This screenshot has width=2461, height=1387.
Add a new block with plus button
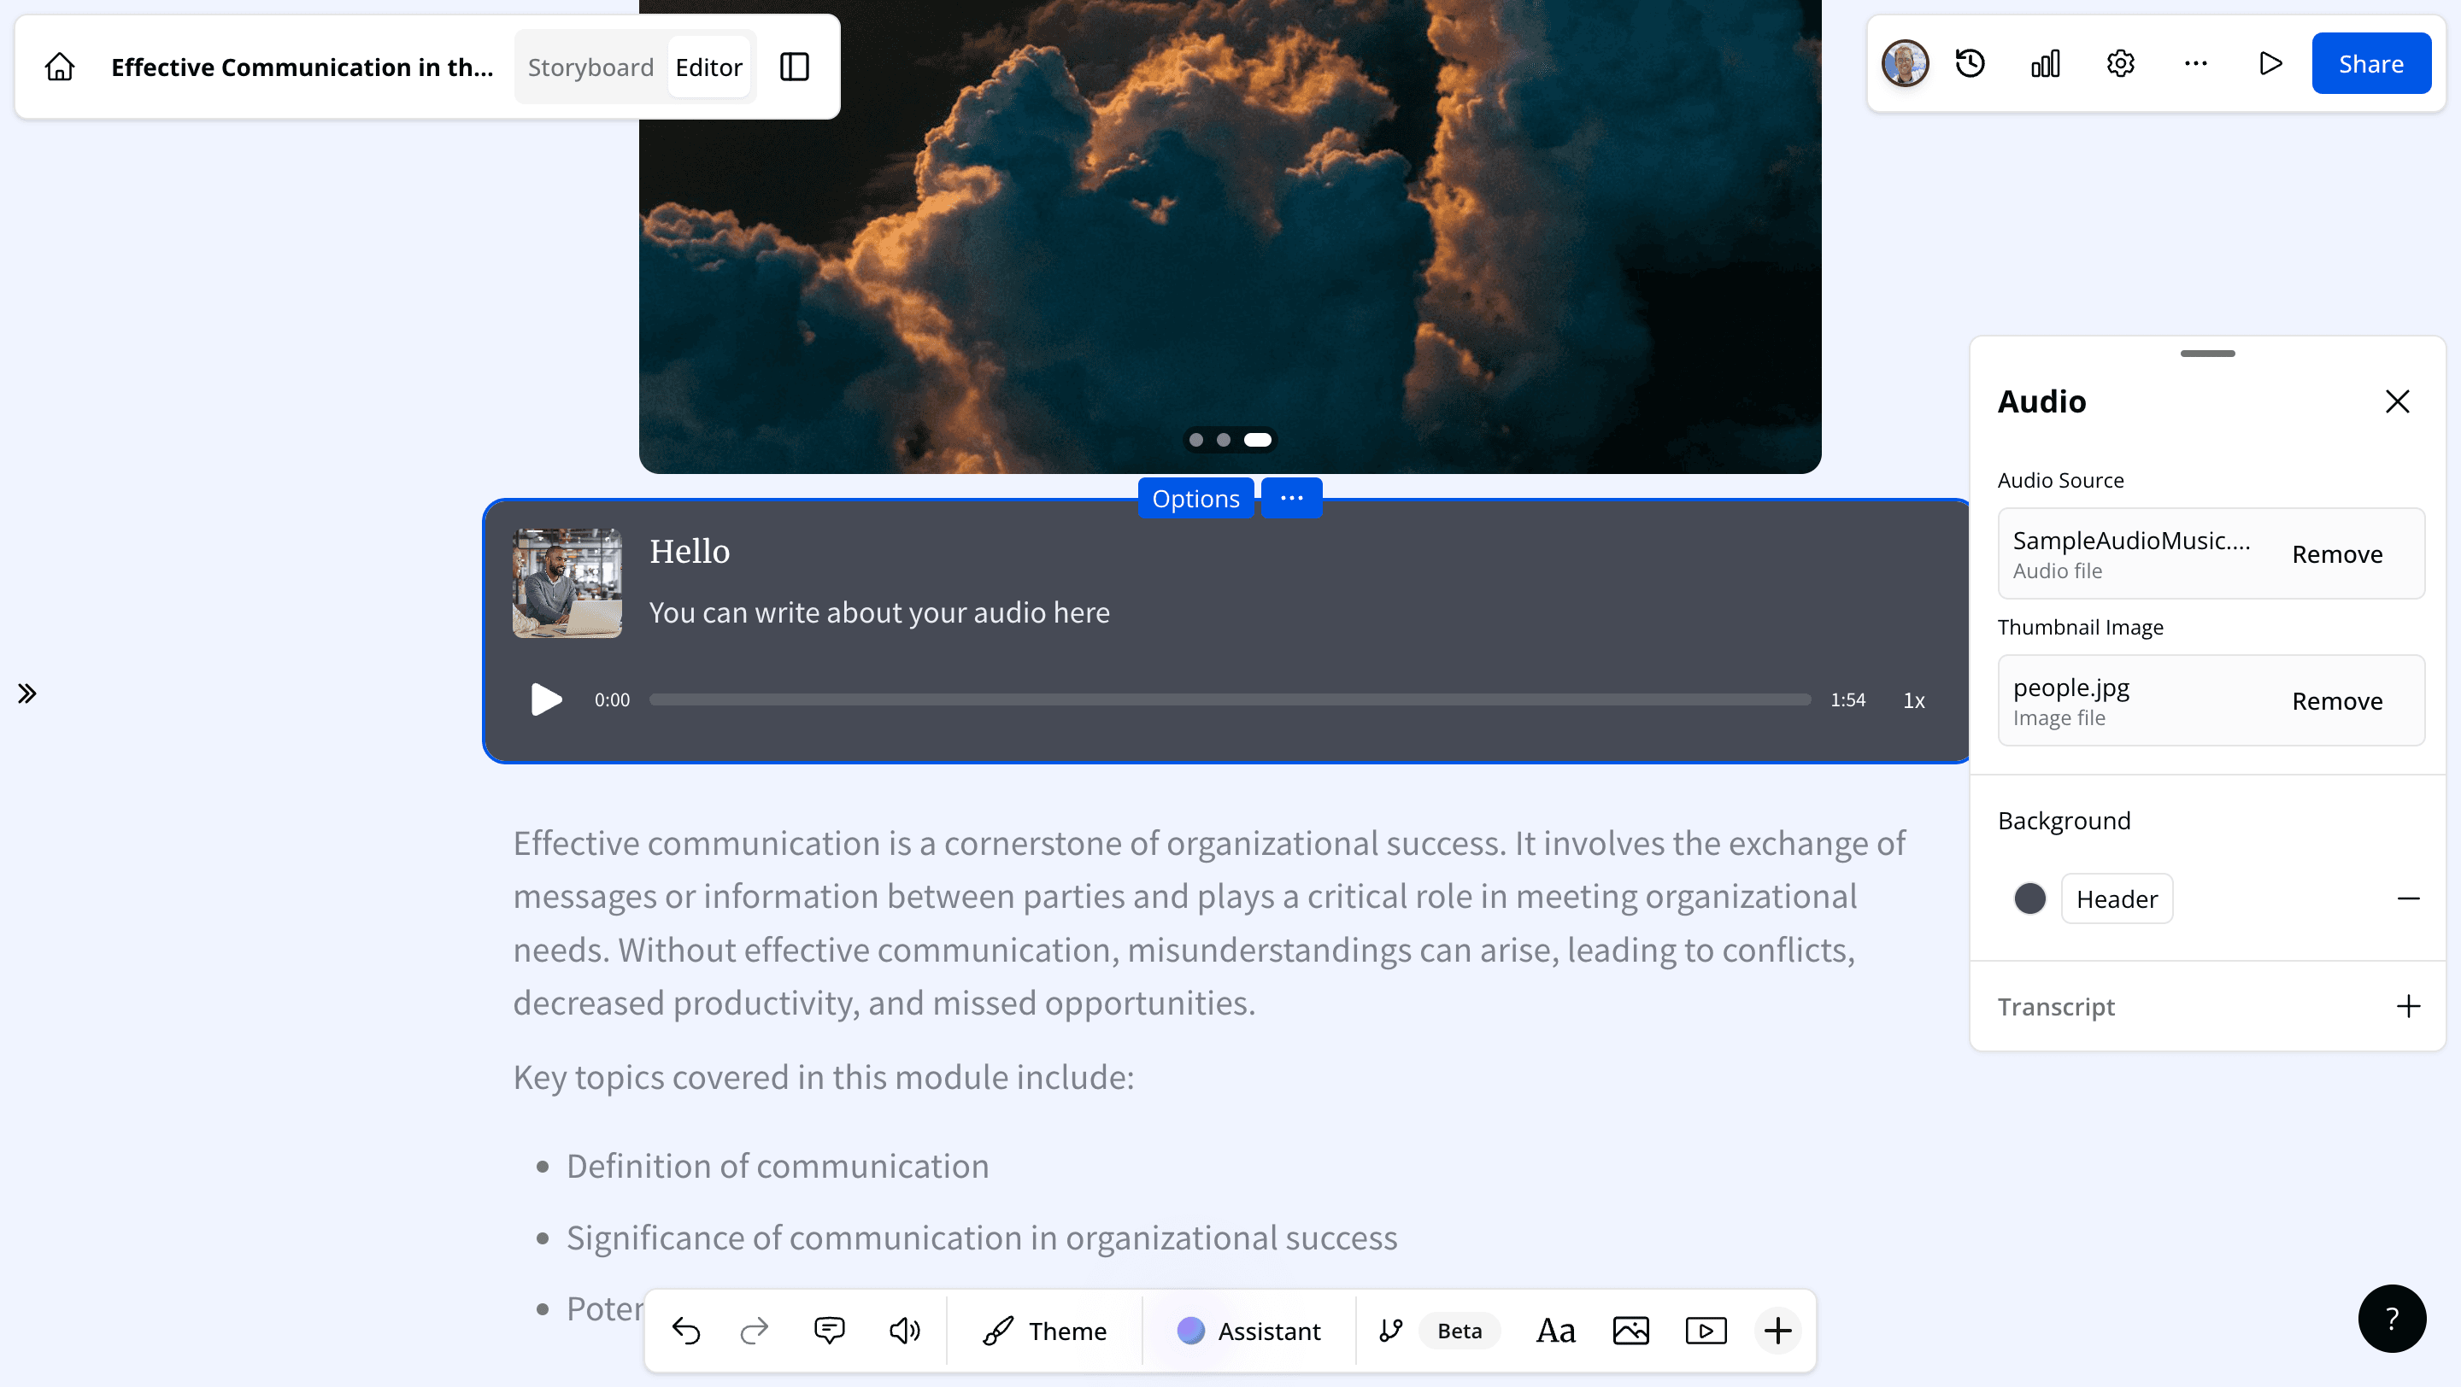(1777, 1331)
